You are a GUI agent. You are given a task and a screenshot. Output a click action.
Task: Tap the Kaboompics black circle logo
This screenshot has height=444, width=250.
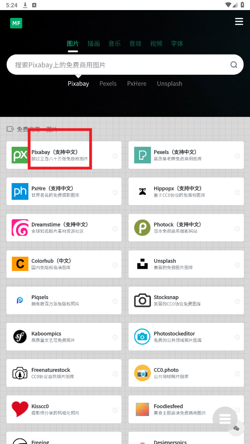tap(20, 336)
